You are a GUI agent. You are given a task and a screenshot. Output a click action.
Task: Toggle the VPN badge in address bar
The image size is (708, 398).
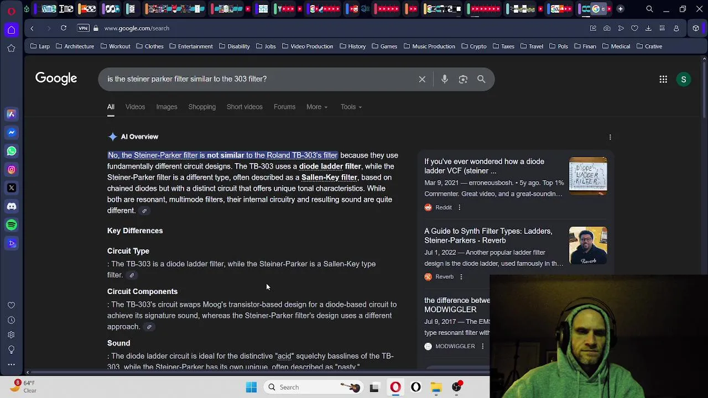pyautogui.click(x=83, y=28)
